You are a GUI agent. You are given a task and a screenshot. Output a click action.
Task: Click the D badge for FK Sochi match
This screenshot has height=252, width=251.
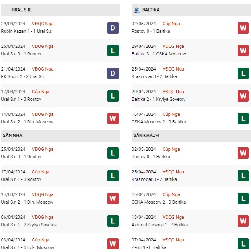pos(113,73)
